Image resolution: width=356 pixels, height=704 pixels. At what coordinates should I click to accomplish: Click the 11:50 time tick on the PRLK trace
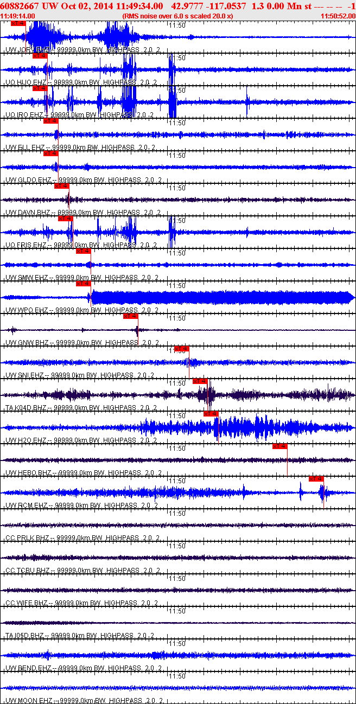(177, 513)
